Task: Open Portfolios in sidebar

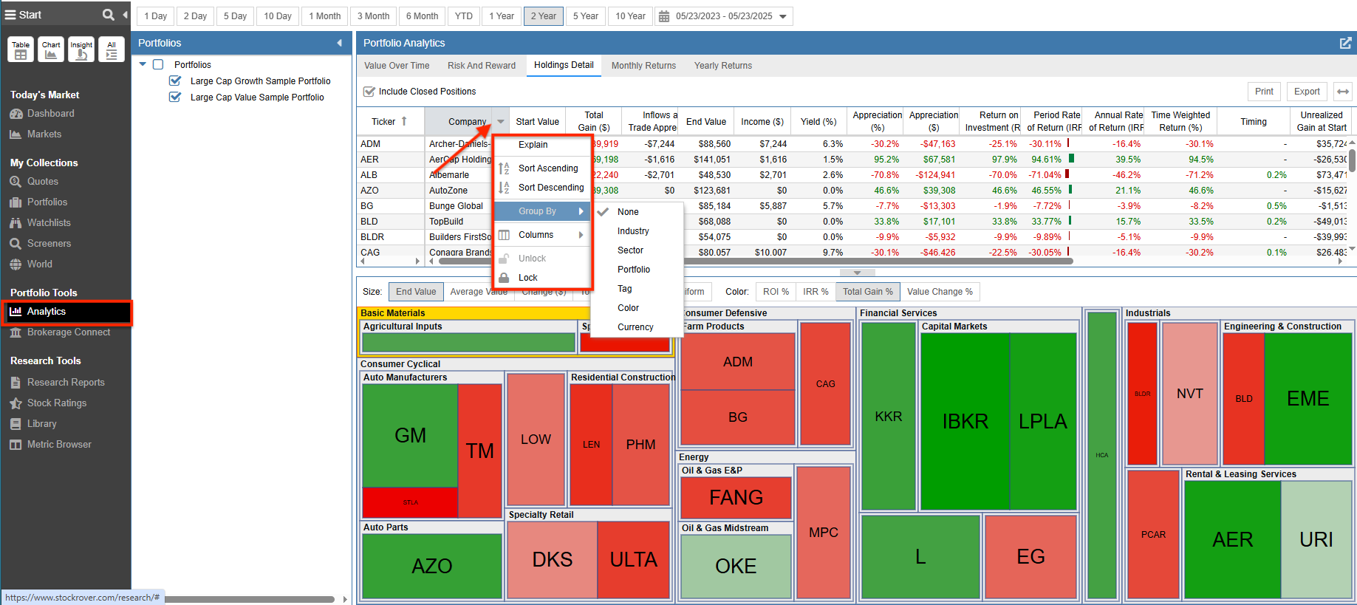Action: (47, 202)
